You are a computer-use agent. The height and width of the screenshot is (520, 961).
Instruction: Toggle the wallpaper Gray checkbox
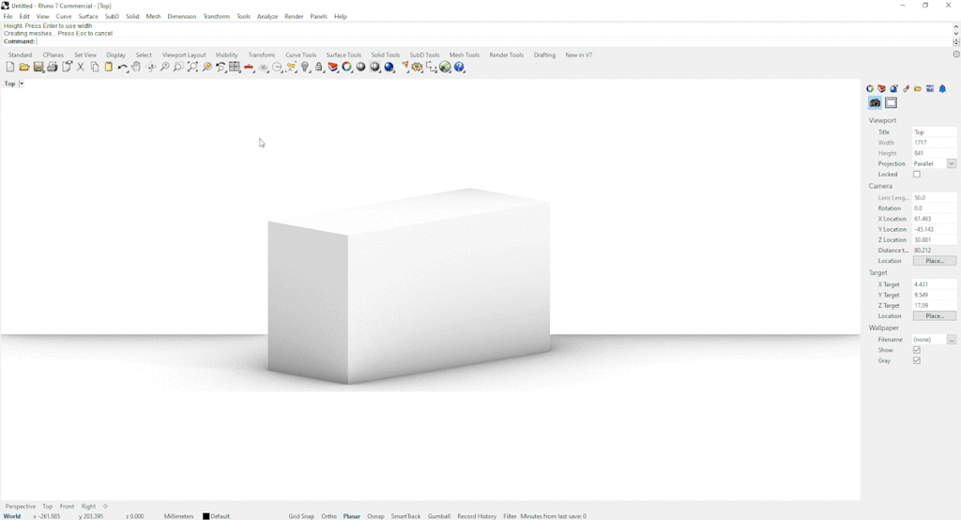pyautogui.click(x=917, y=360)
